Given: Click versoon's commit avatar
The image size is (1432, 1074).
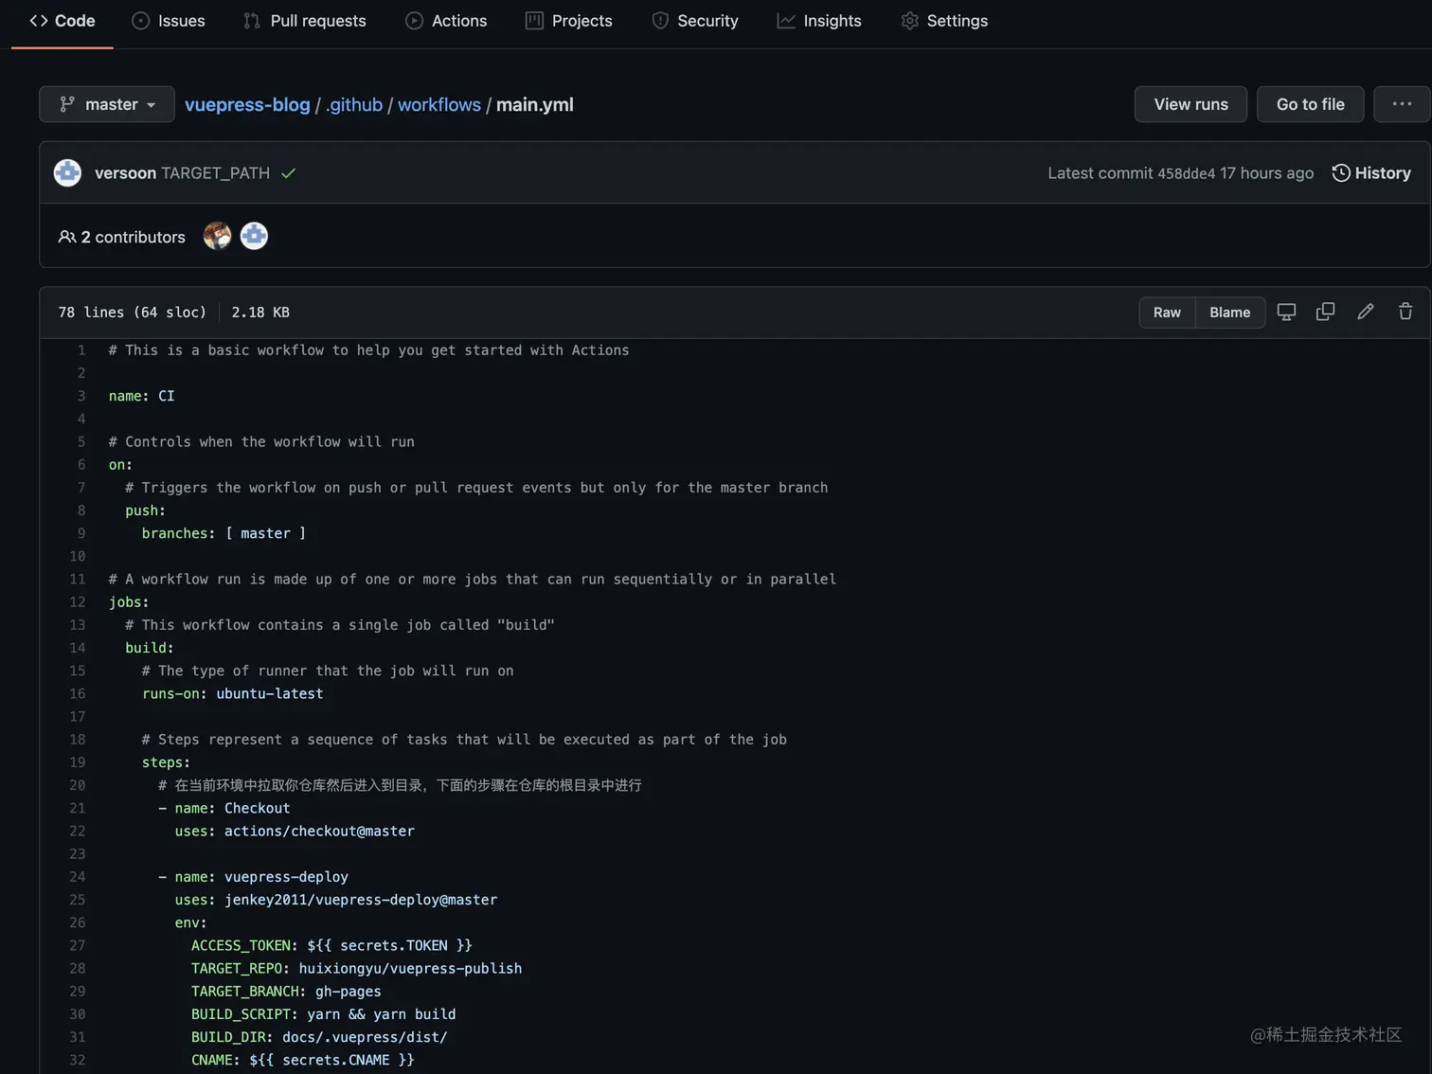Looking at the screenshot, I should tap(67, 172).
